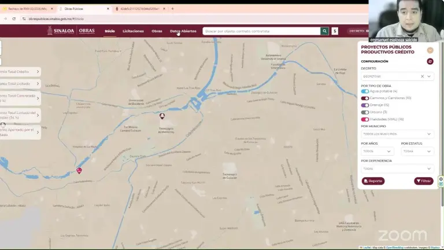Click the green search magnifier button

coord(324,31)
